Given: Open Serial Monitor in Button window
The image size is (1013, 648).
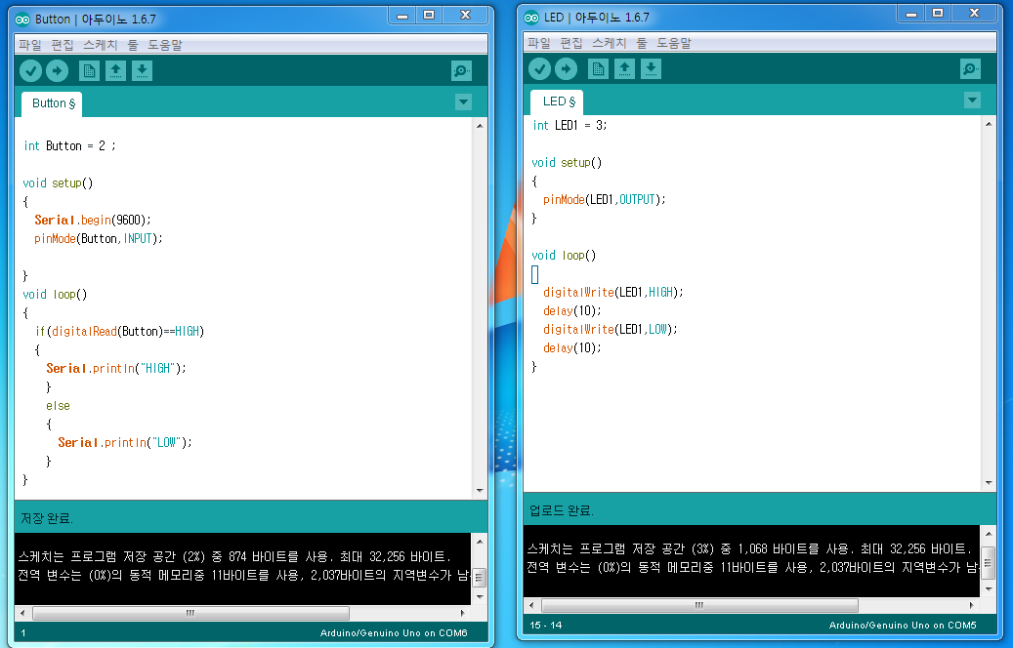Looking at the screenshot, I should click(x=461, y=70).
